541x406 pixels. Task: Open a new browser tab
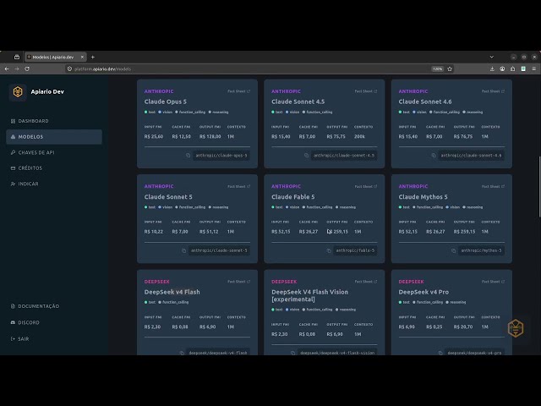pos(93,57)
